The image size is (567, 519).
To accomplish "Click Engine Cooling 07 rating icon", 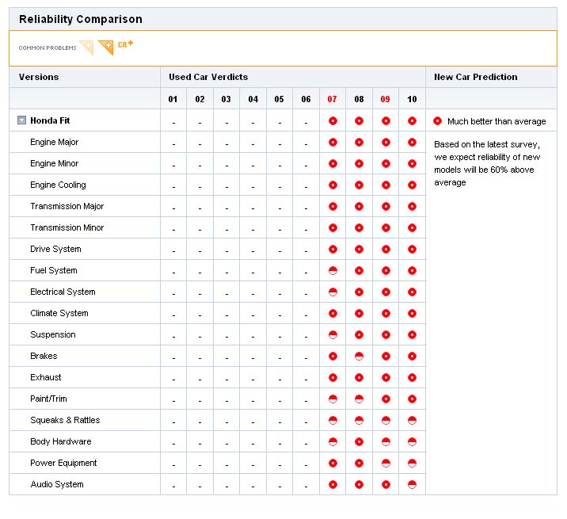I will (x=333, y=185).
